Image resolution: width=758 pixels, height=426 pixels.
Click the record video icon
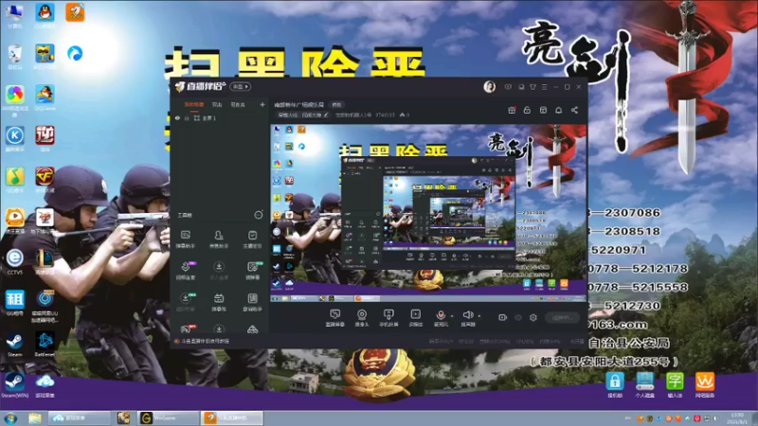(x=503, y=317)
